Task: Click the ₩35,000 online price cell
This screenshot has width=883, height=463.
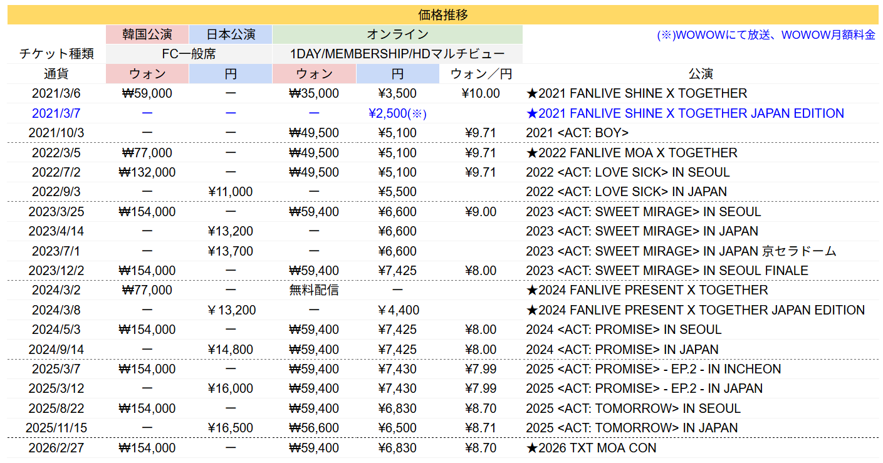Action: click(314, 93)
